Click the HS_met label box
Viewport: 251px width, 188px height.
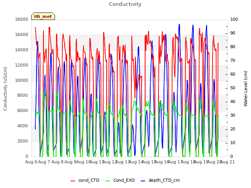43,16
